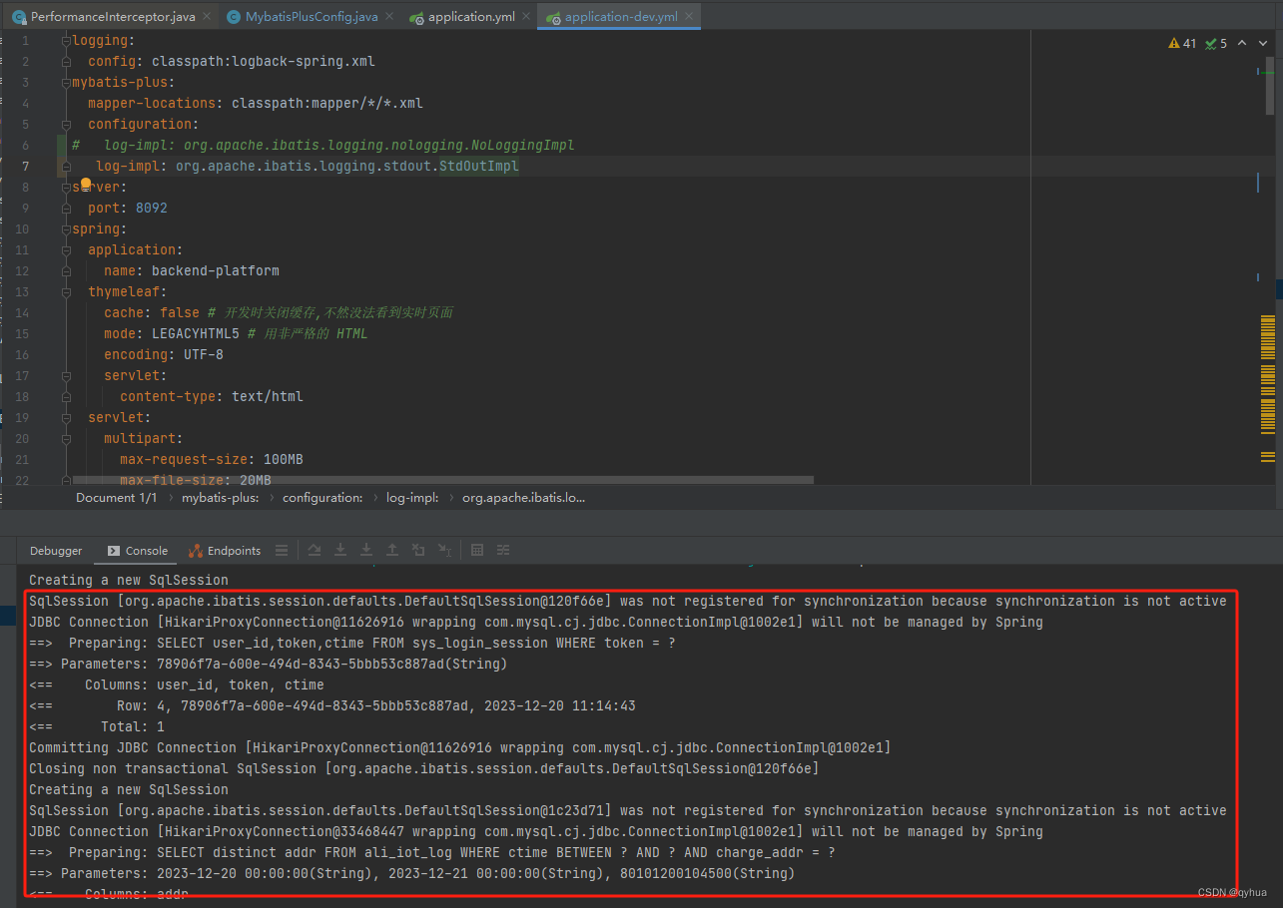Click 'config: classpath:logback-spring.xml' line
Screen dimensions: 1283x908
coord(232,62)
